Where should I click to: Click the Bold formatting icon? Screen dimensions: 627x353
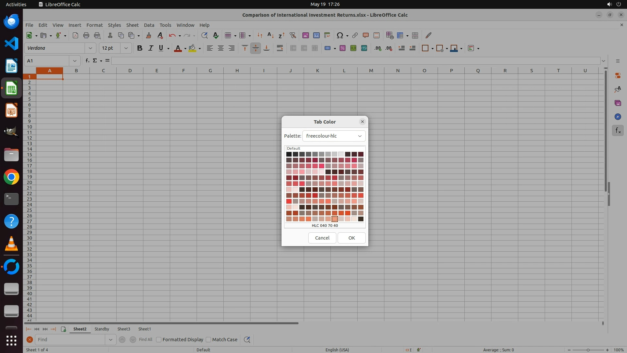(140, 48)
